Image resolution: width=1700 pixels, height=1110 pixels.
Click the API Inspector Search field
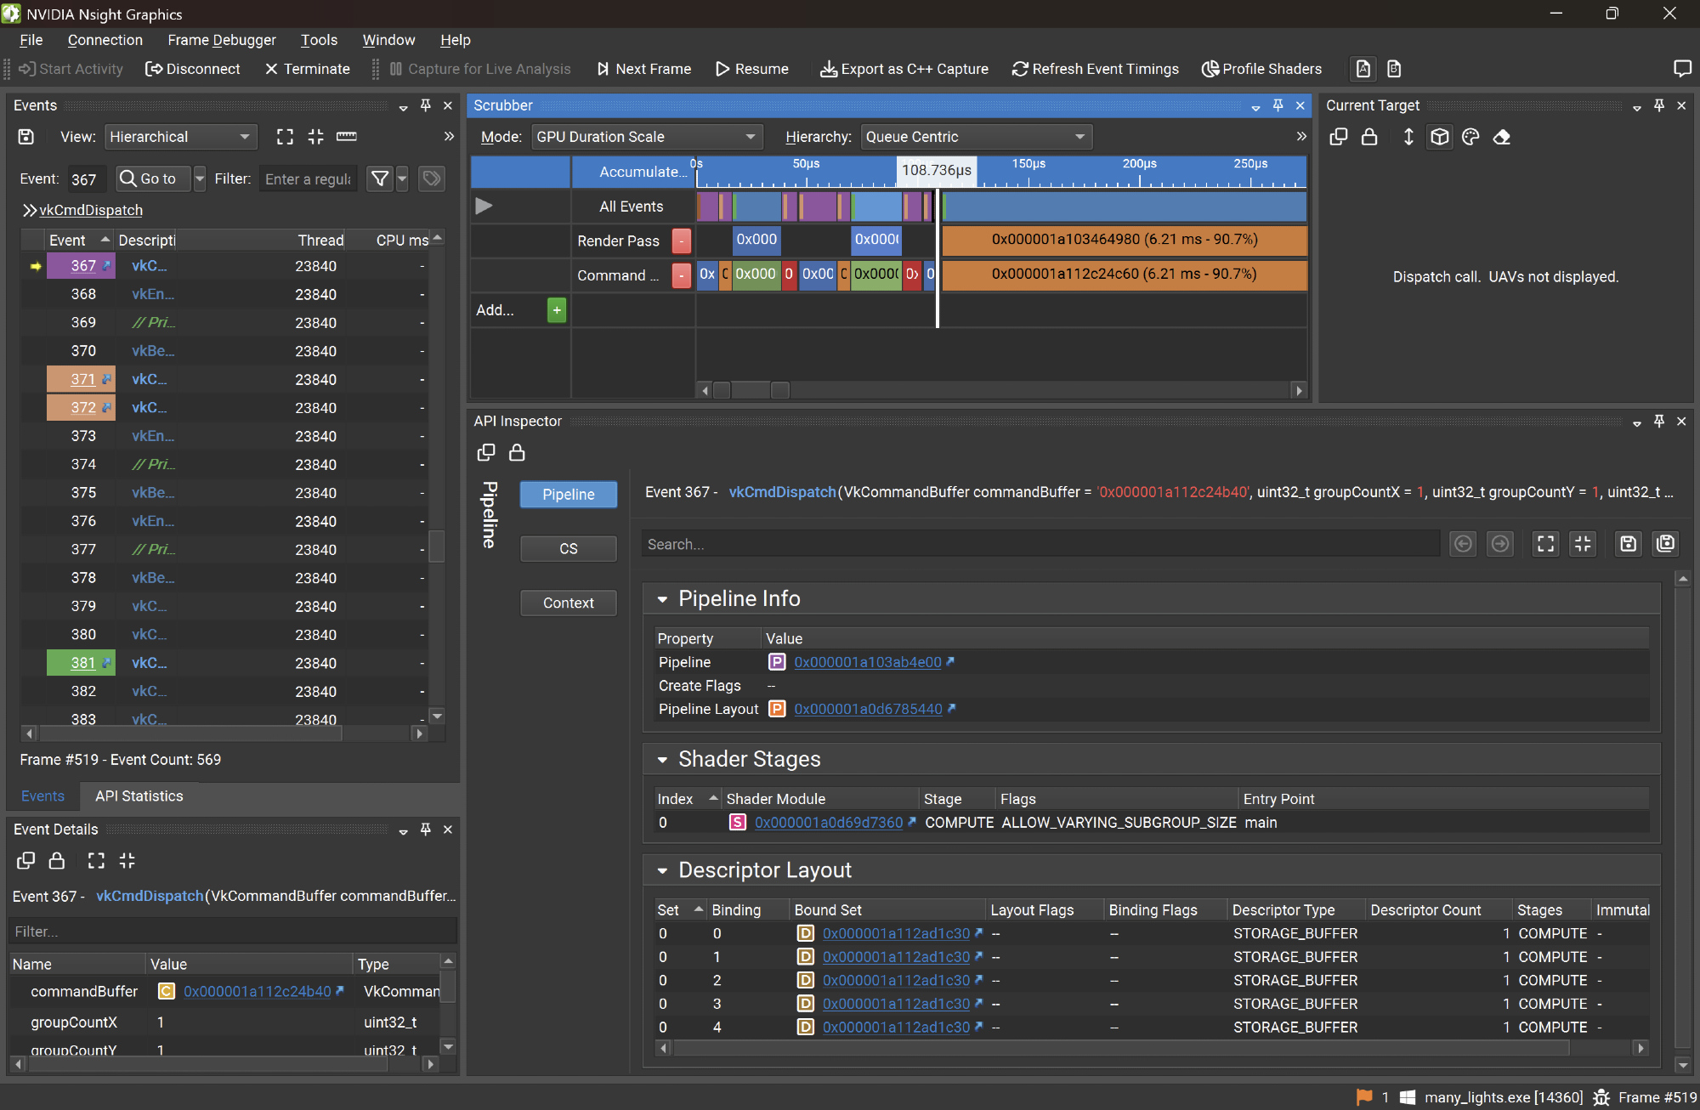pyautogui.click(x=1040, y=545)
